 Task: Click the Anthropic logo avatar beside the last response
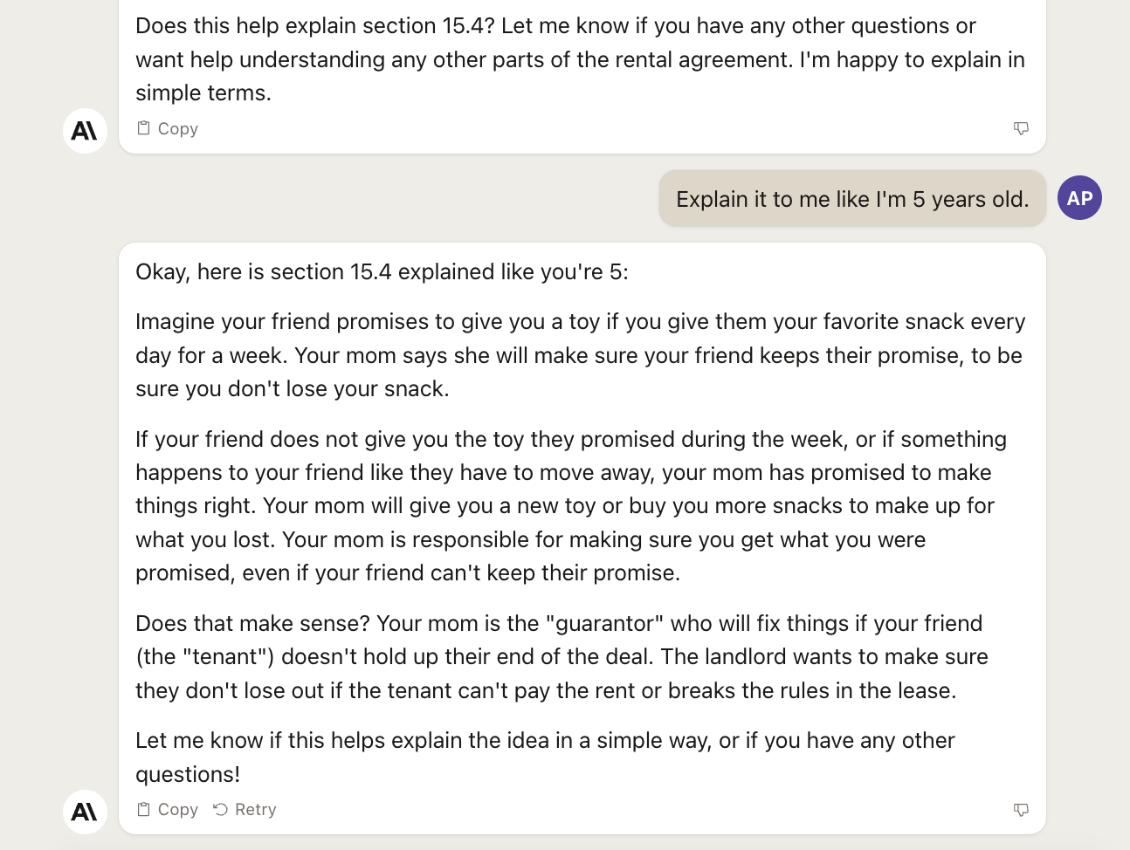point(85,812)
